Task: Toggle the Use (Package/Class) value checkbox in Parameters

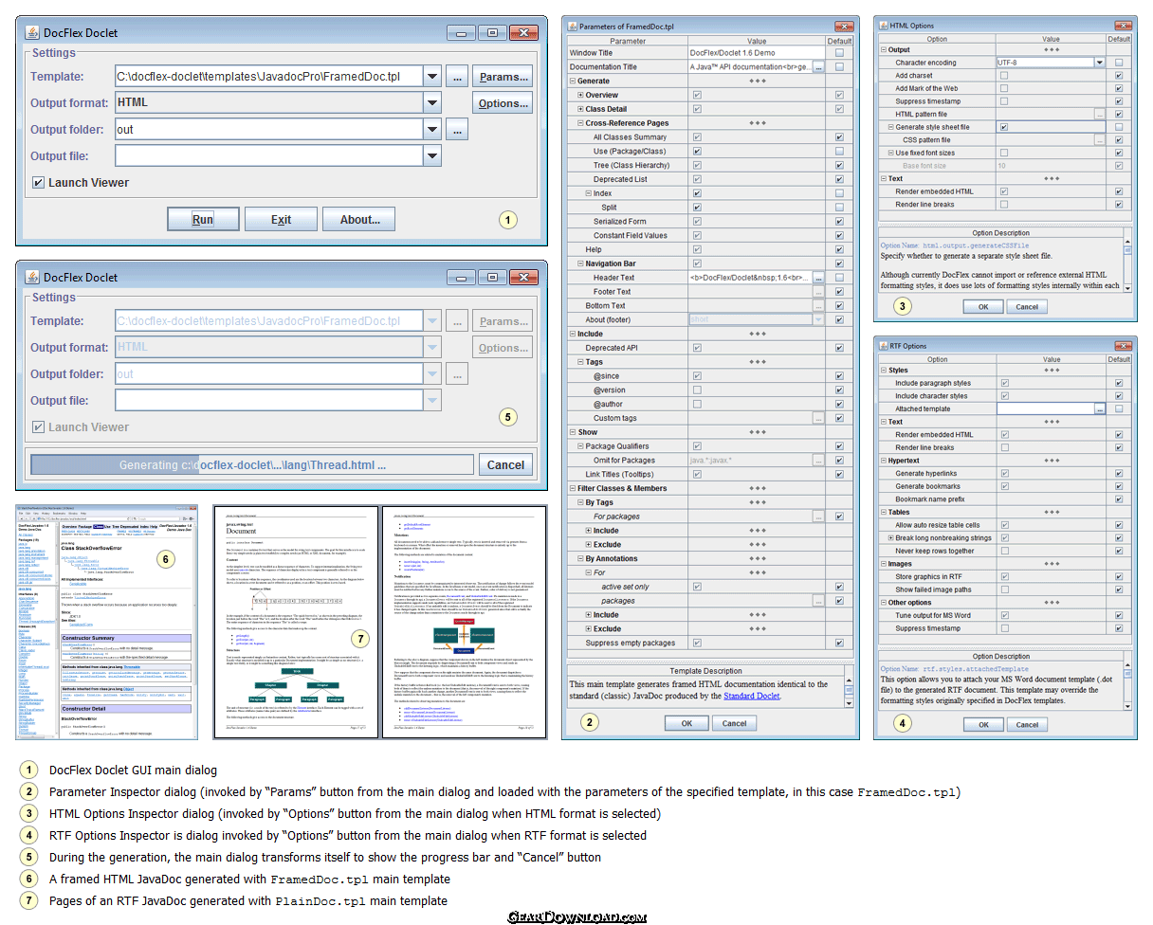Action: pyautogui.click(x=697, y=151)
